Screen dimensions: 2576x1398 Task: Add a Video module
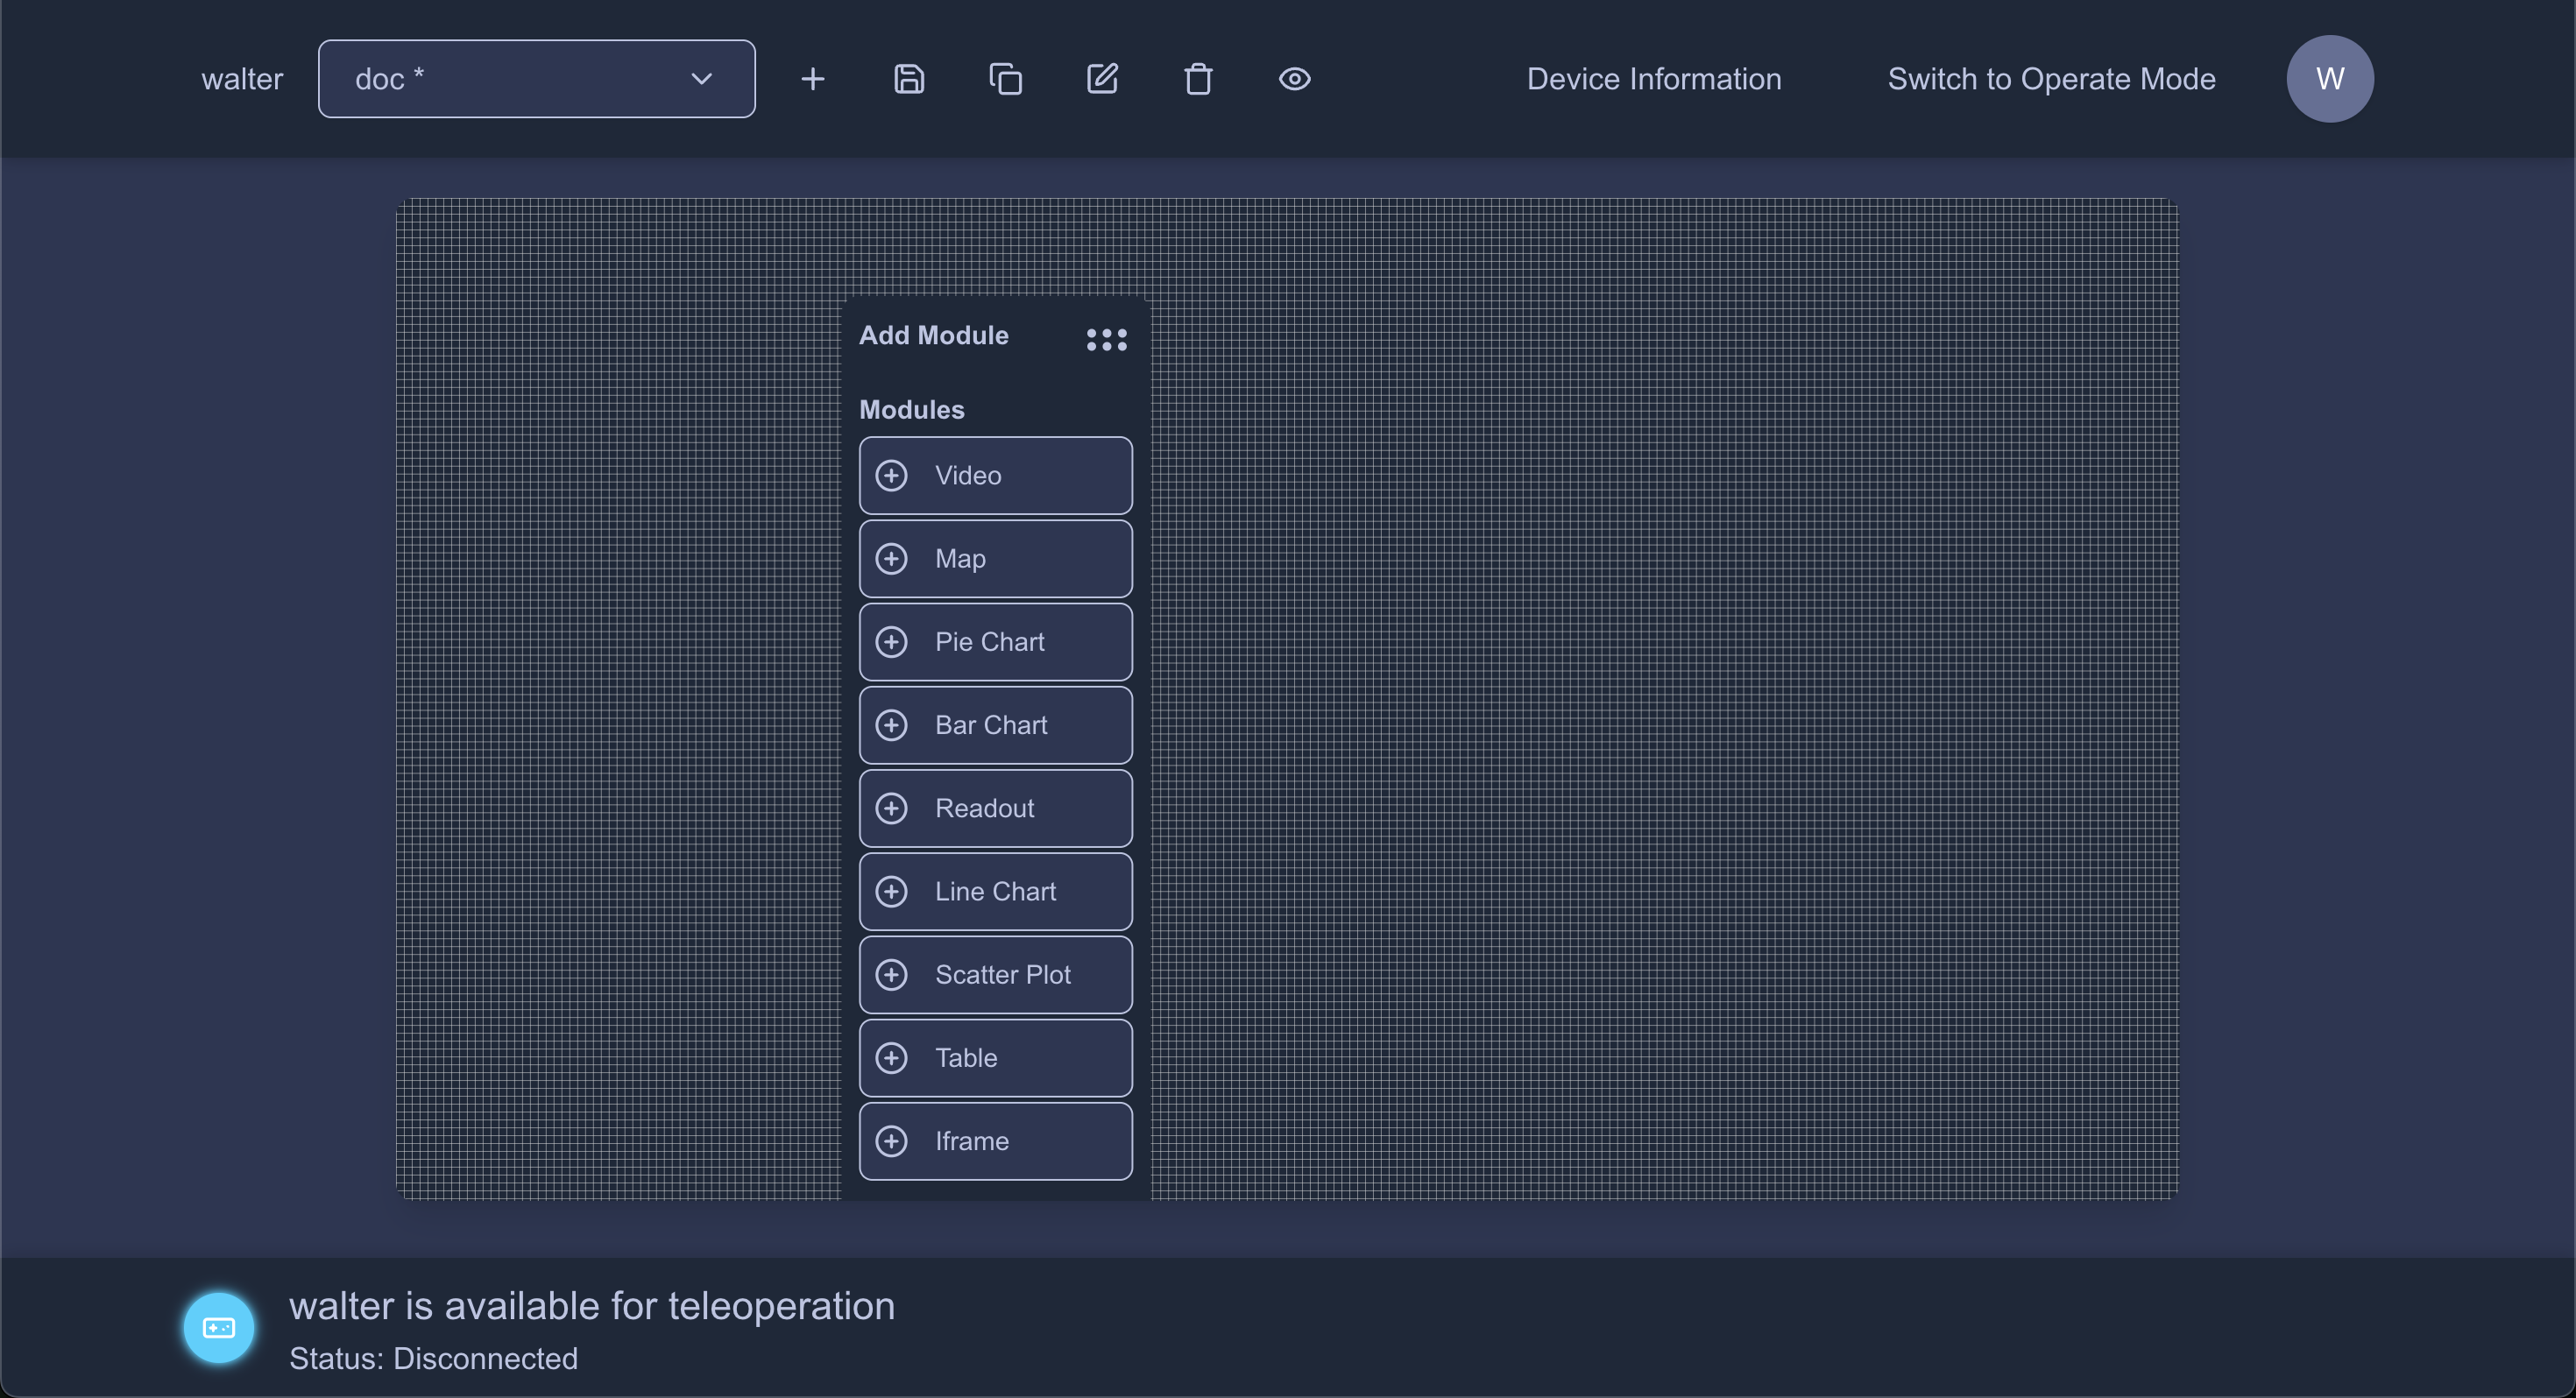(995, 475)
